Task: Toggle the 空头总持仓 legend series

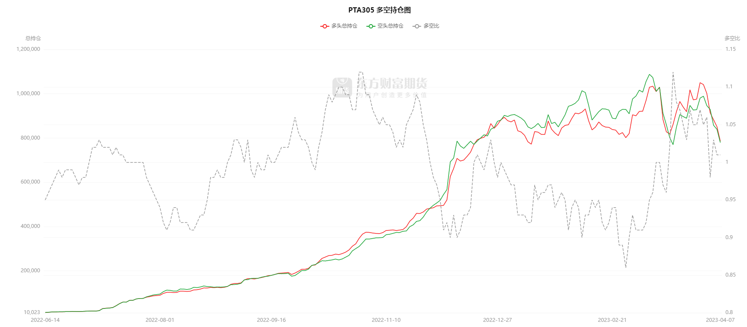Action: 390,26
